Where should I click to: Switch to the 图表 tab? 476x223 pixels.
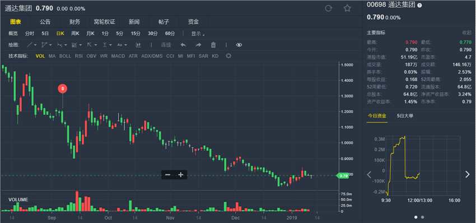[15, 22]
